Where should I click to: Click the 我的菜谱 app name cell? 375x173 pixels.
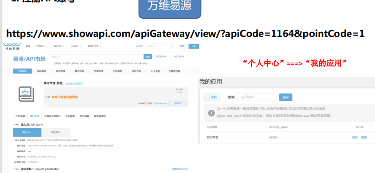pyautogui.click(x=212, y=137)
